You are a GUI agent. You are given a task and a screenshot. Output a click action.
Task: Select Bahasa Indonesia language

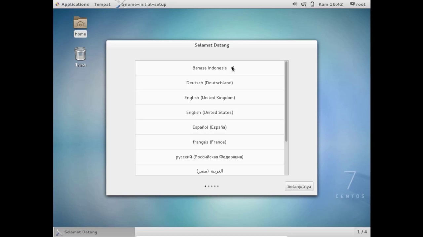(210, 68)
